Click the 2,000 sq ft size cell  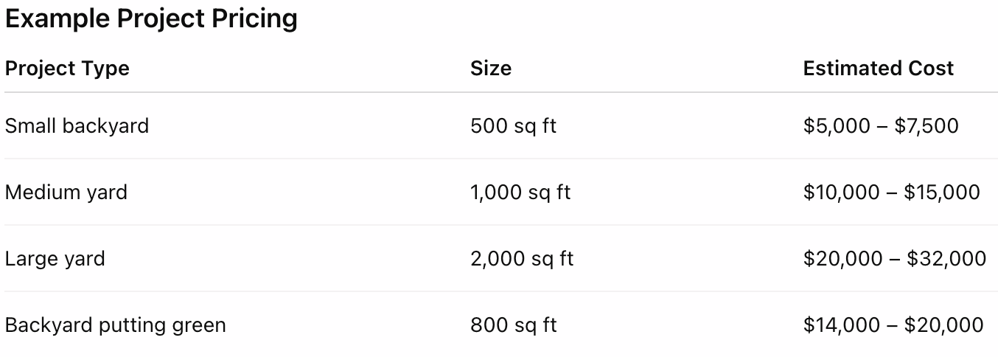point(522,259)
